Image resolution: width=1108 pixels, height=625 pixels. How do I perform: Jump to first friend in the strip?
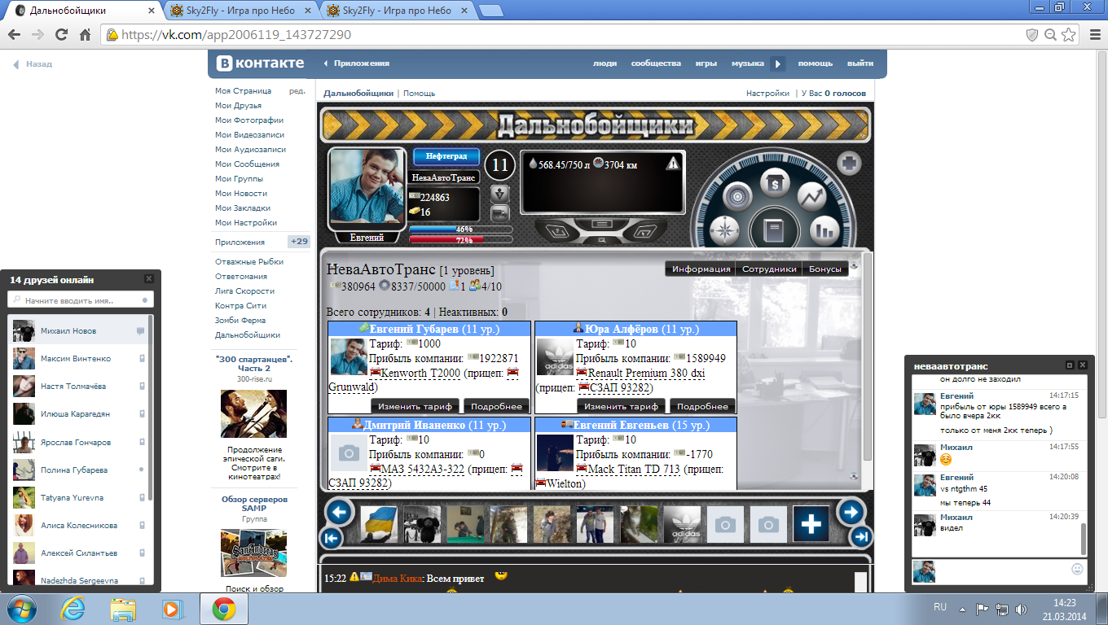point(332,538)
